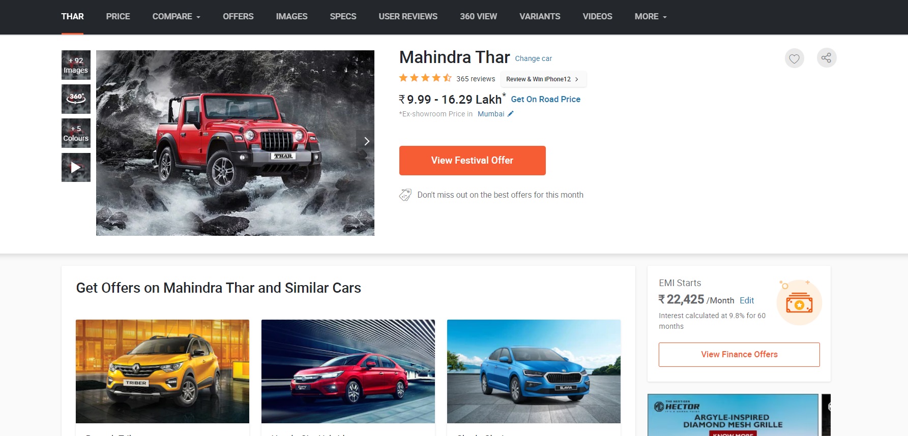
Task: Open the +92 Images thumbnail
Action: (76, 65)
